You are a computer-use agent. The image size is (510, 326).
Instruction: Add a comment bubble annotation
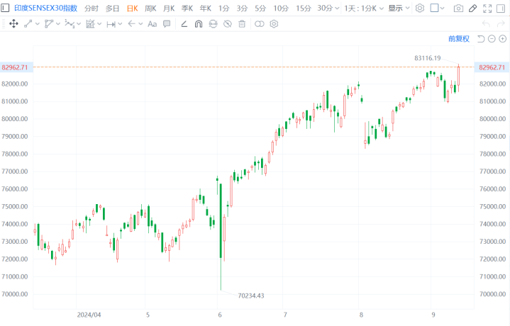pos(167,23)
